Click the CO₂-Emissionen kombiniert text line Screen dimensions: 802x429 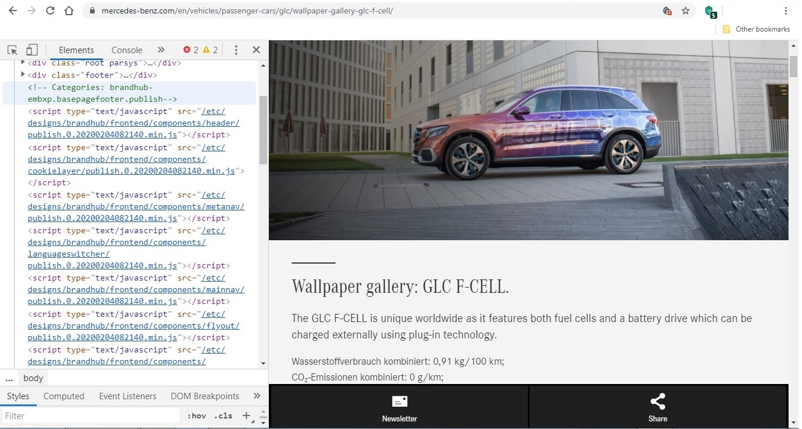click(368, 377)
